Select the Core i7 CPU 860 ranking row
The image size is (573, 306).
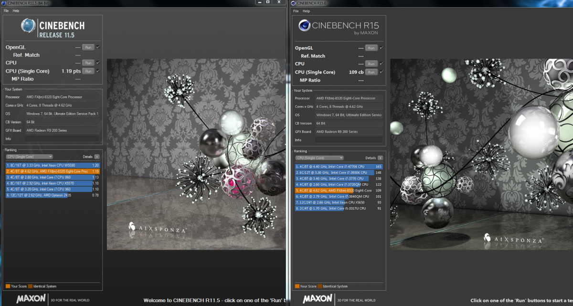click(53, 177)
